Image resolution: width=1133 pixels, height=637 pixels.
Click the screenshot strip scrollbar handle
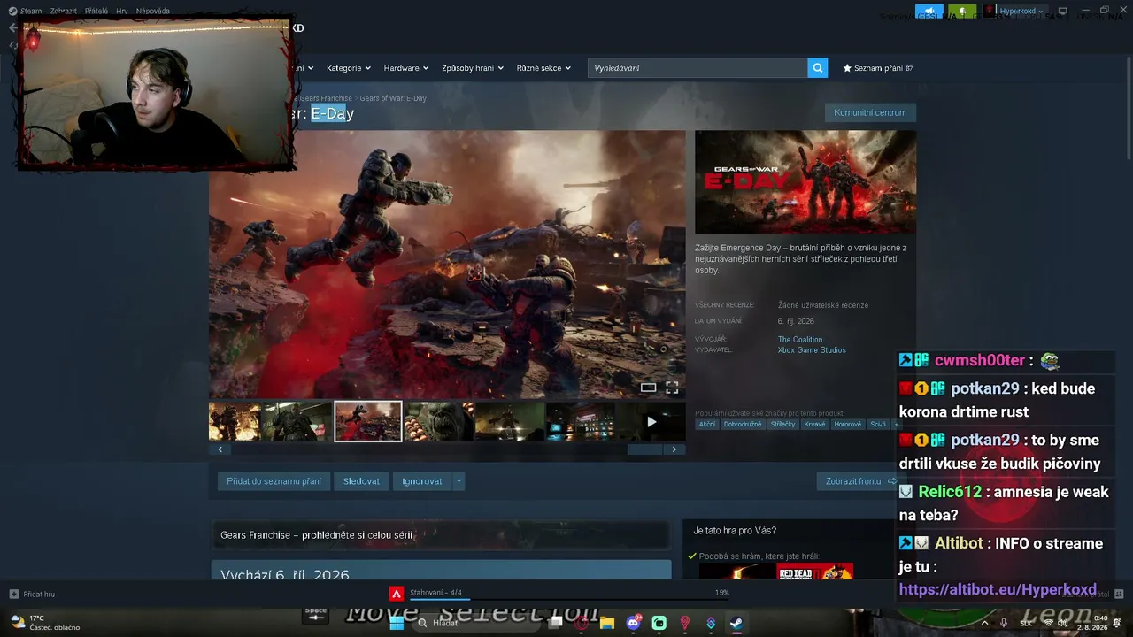(644, 449)
